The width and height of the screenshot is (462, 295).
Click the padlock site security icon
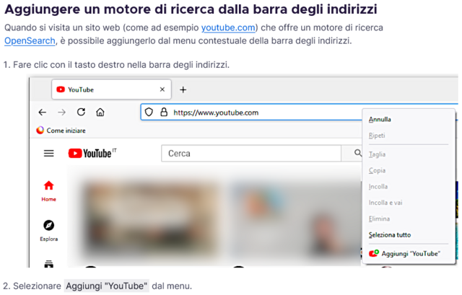click(164, 112)
